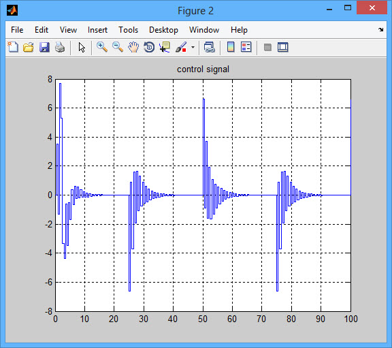Insert a legend using the toolbar icon
Screen dimensions: 392x348
(x=246, y=47)
